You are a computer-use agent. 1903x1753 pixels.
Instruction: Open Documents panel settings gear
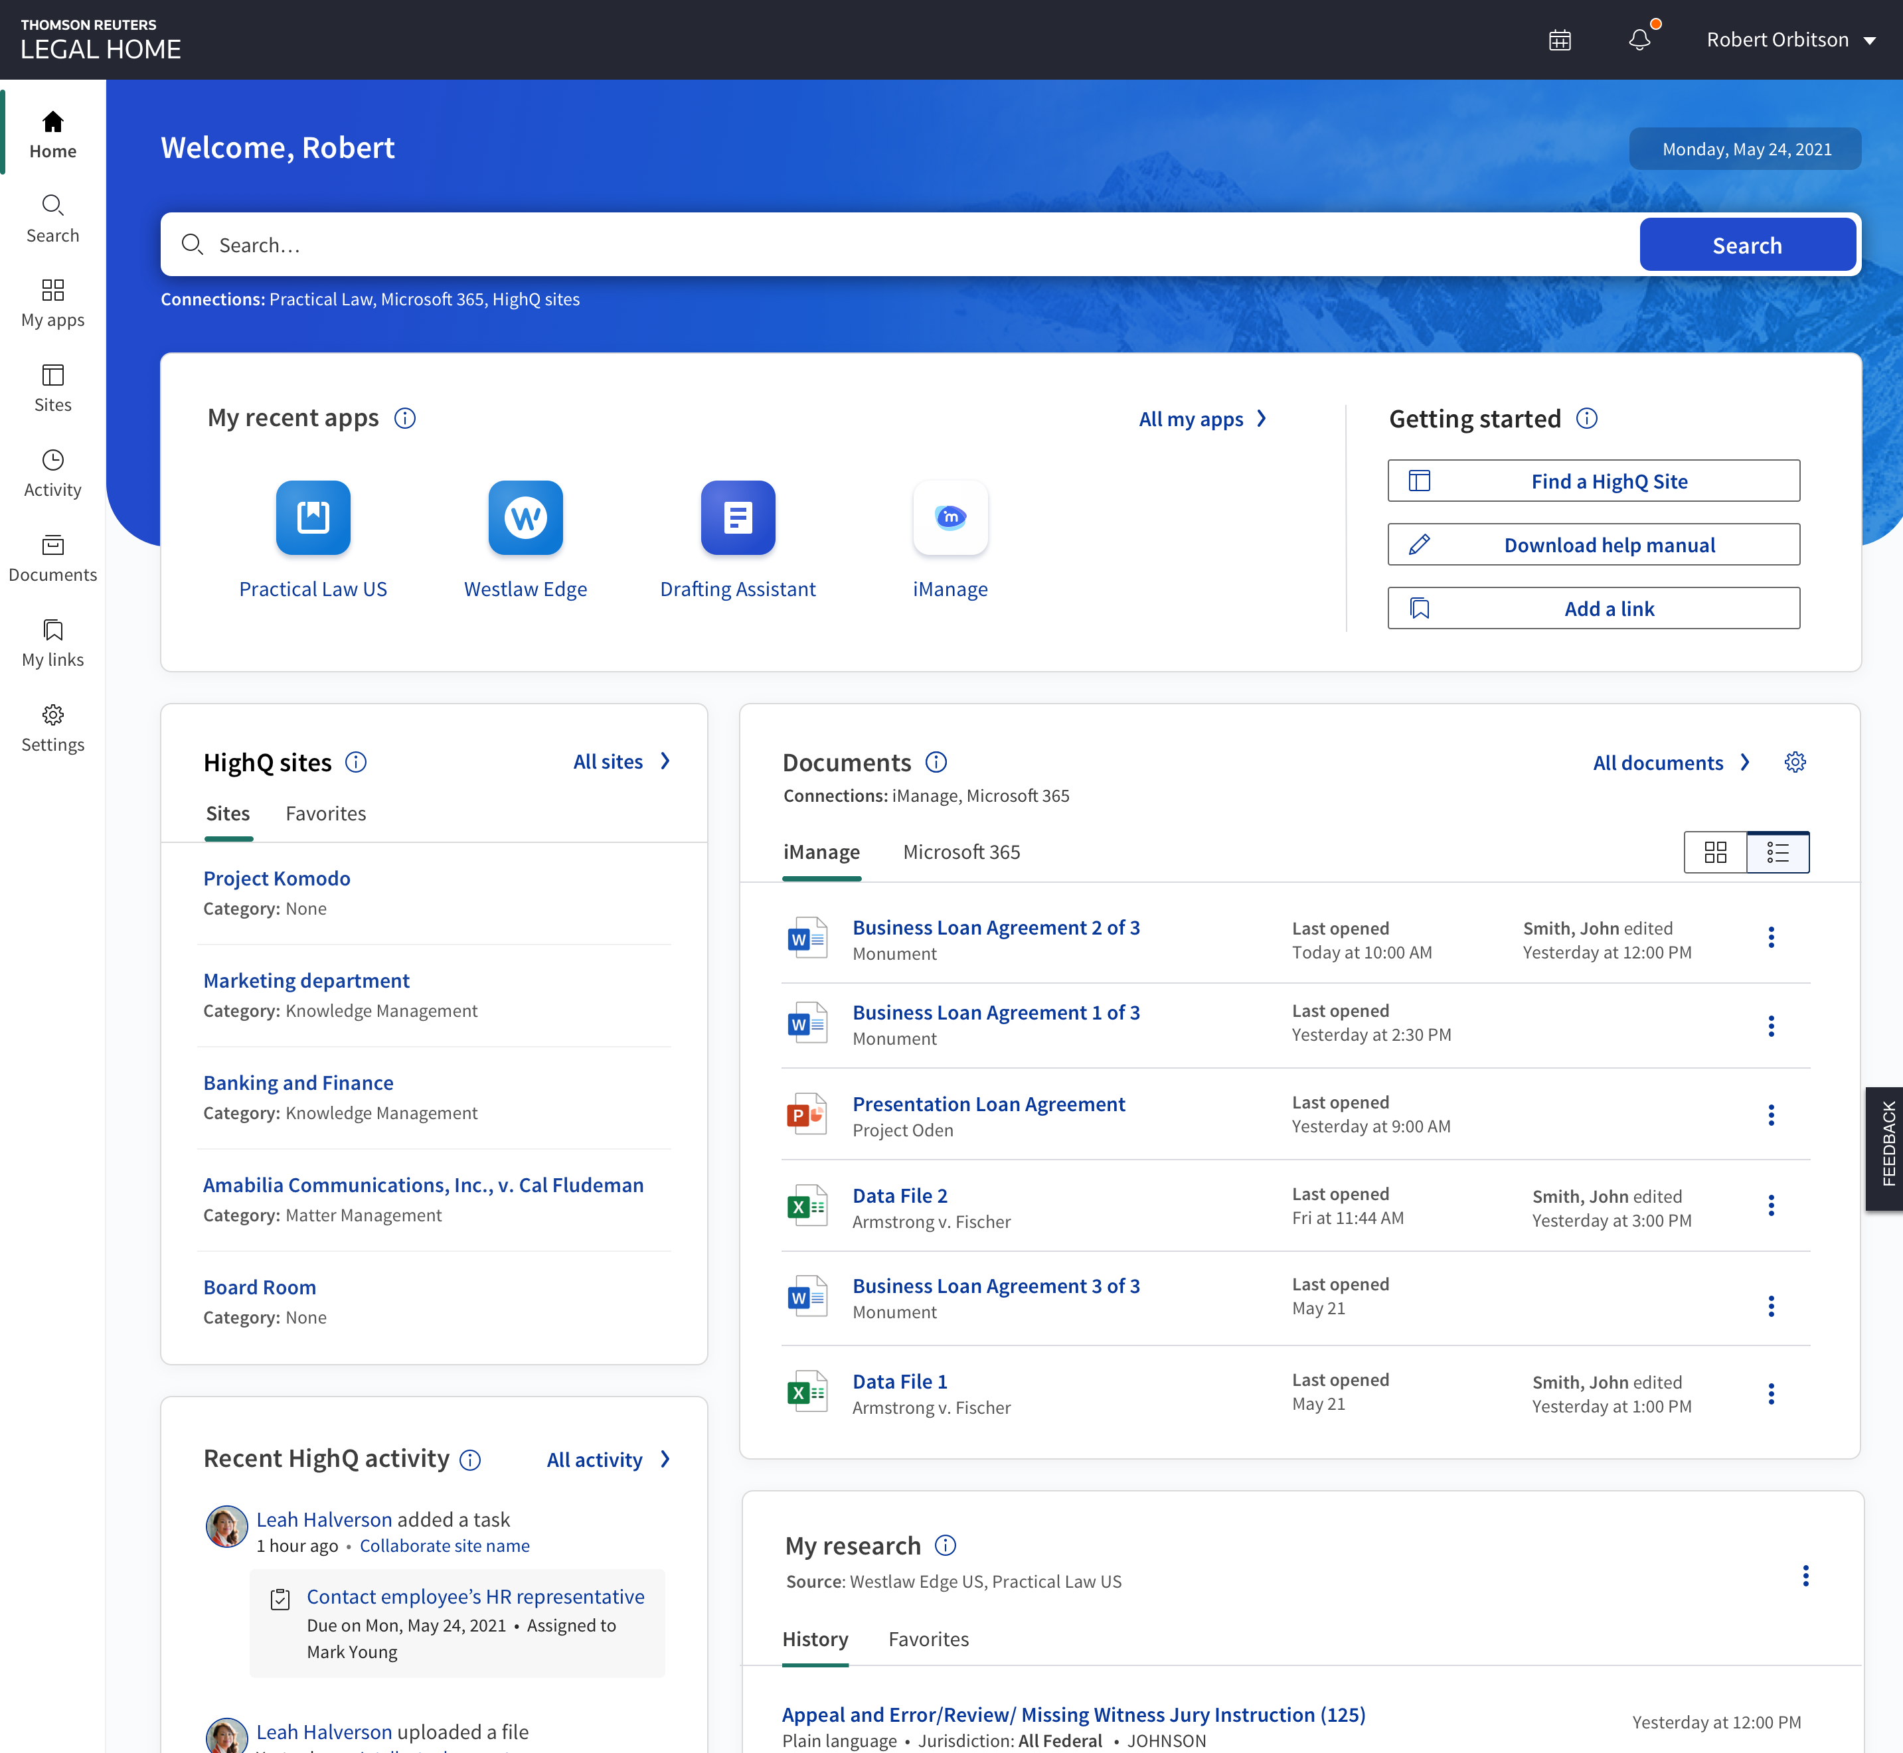[1795, 762]
